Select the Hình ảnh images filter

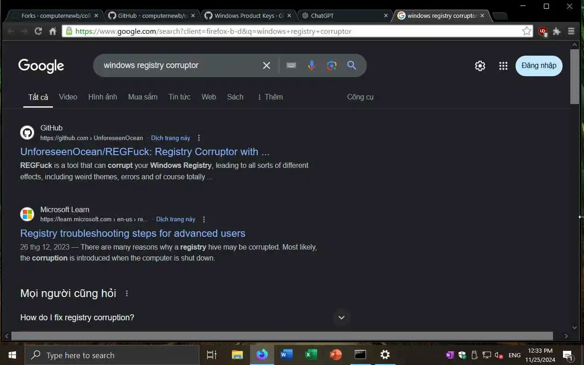click(x=103, y=97)
